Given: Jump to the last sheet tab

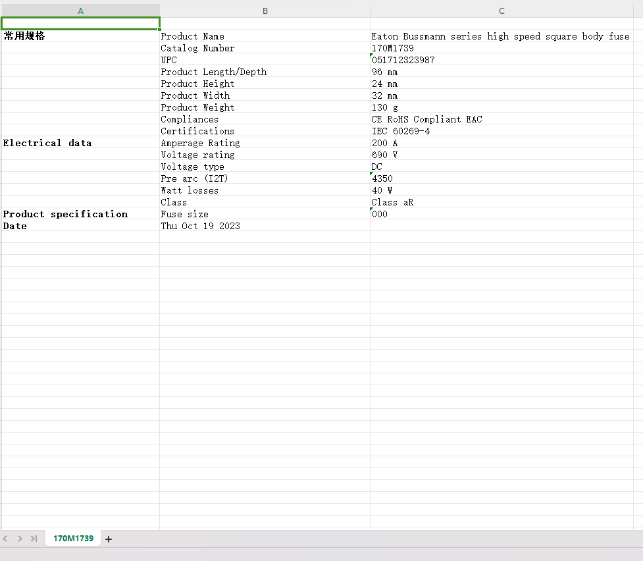Looking at the screenshot, I should (34, 539).
